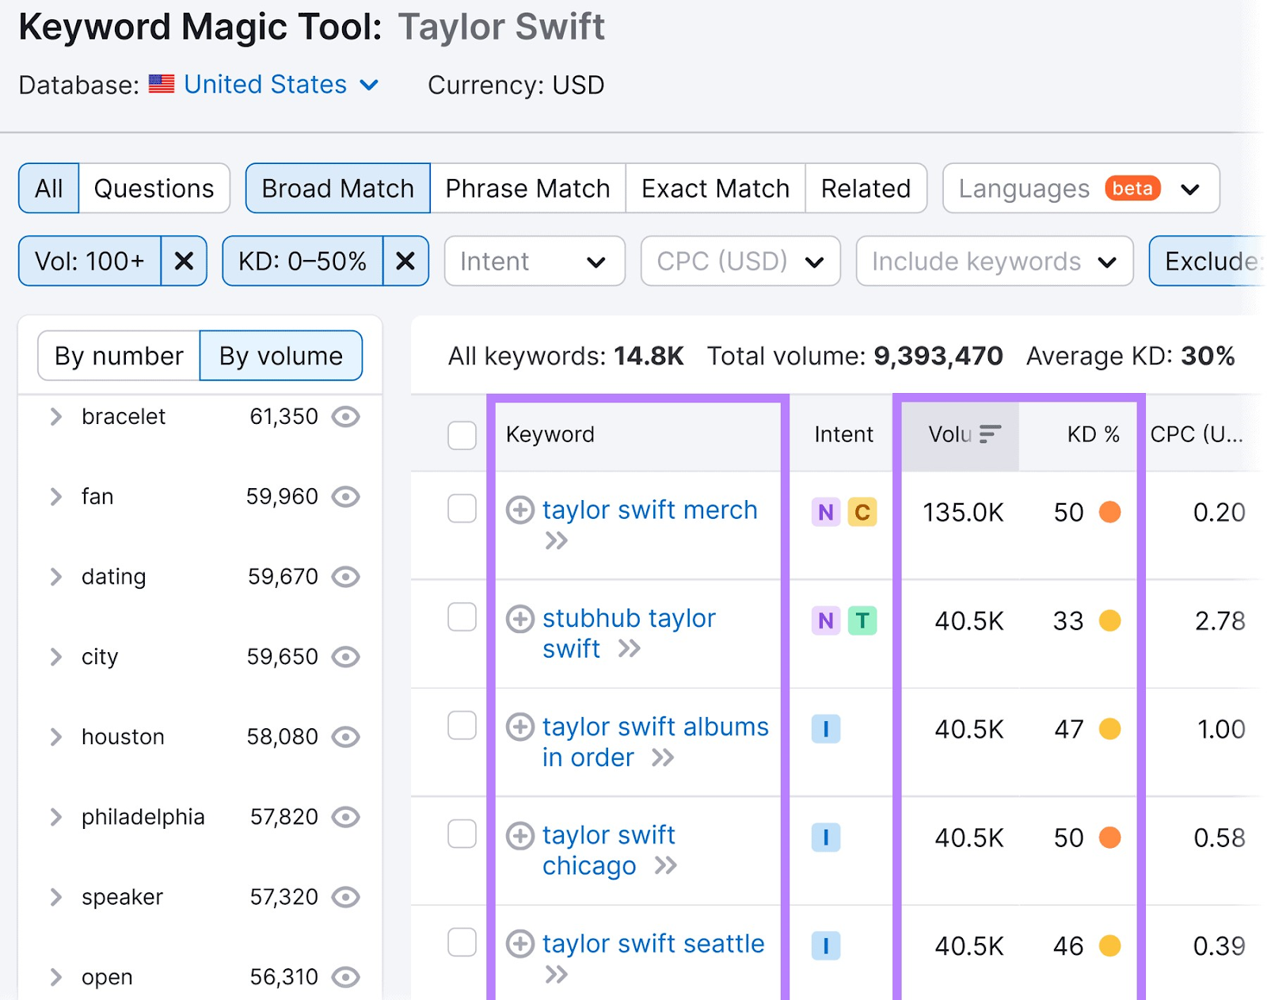
Task: Open the Languages dropdown
Action: 1080,188
